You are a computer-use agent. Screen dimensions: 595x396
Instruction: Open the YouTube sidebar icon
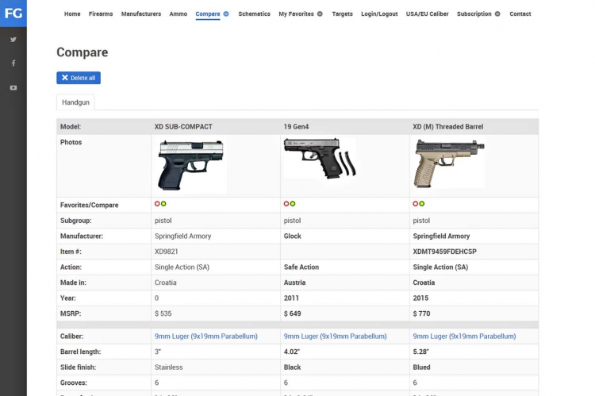pos(13,88)
